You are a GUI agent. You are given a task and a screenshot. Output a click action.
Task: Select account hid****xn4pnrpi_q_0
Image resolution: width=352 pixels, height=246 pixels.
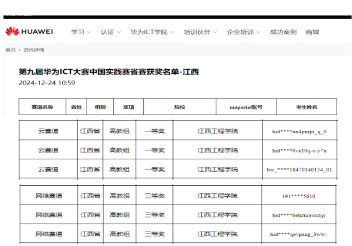300,131
